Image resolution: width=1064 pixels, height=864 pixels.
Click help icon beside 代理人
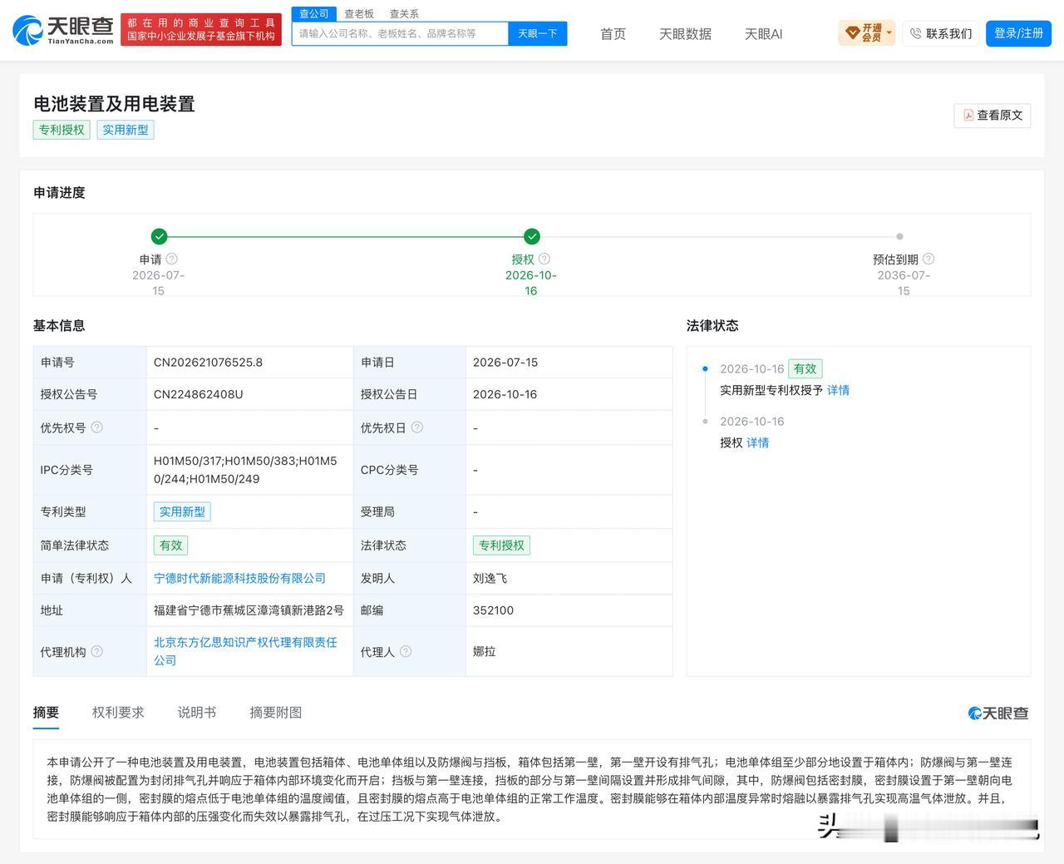click(406, 652)
